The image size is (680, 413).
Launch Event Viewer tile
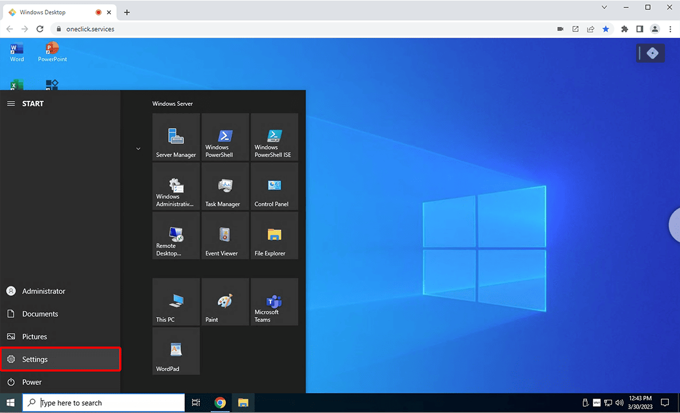225,235
